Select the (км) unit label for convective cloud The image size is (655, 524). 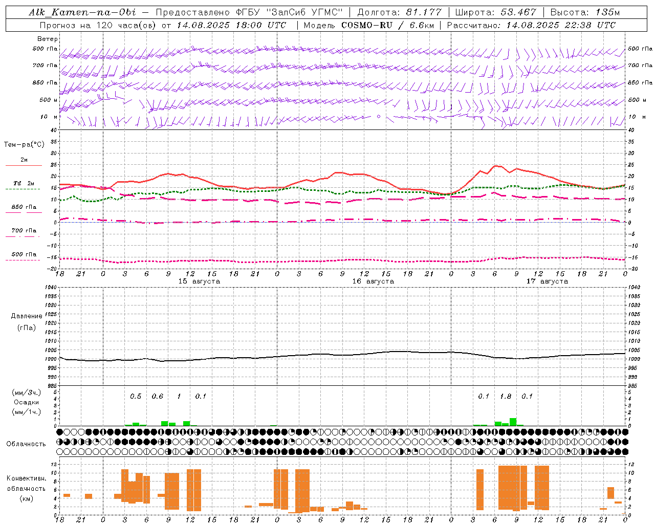pyautogui.click(x=26, y=498)
